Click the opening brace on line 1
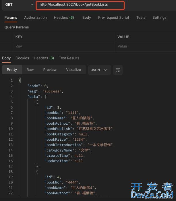The image size is (176, 201). click(20, 80)
